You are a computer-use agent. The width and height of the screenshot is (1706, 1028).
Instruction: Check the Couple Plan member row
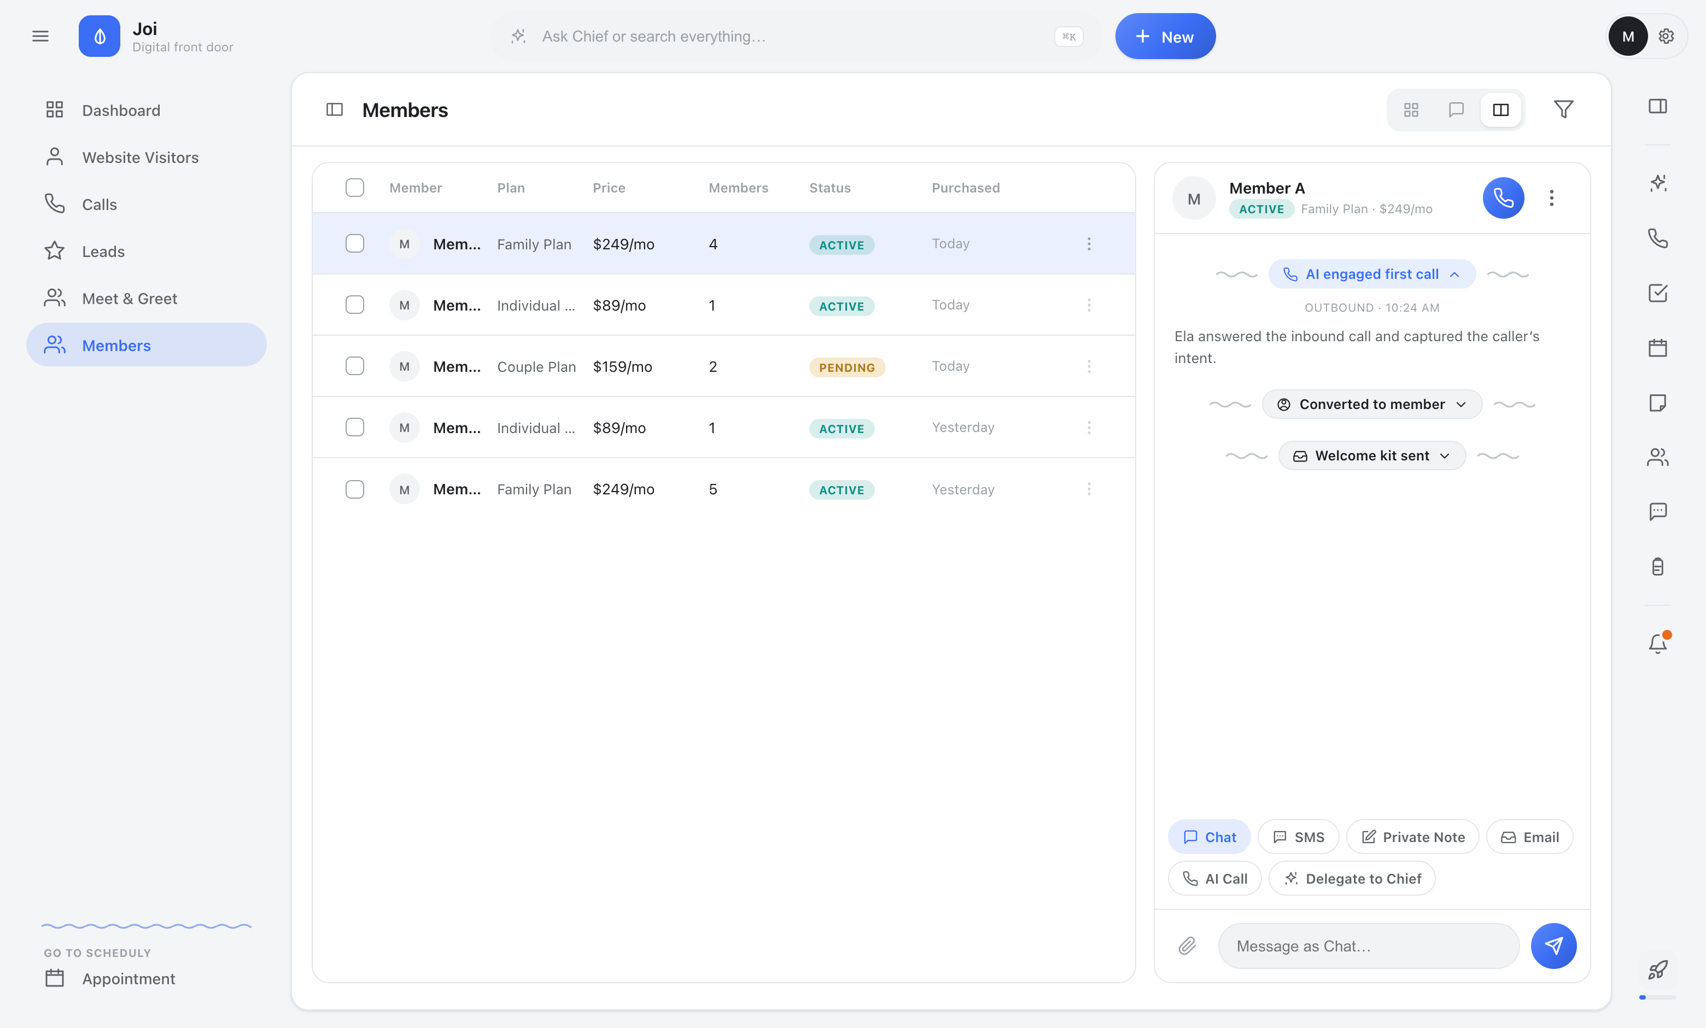point(354,366)
